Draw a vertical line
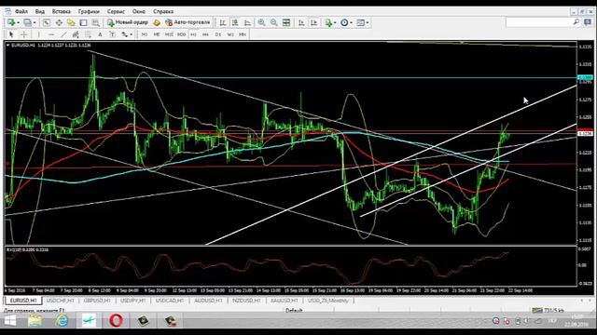The width and height of the screenshot is (597, 335). [38, 34]
